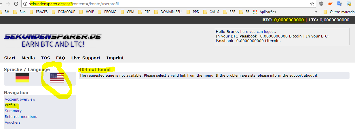Open the Google Translate extension
355x130 pixels.
tap(340, 4)
